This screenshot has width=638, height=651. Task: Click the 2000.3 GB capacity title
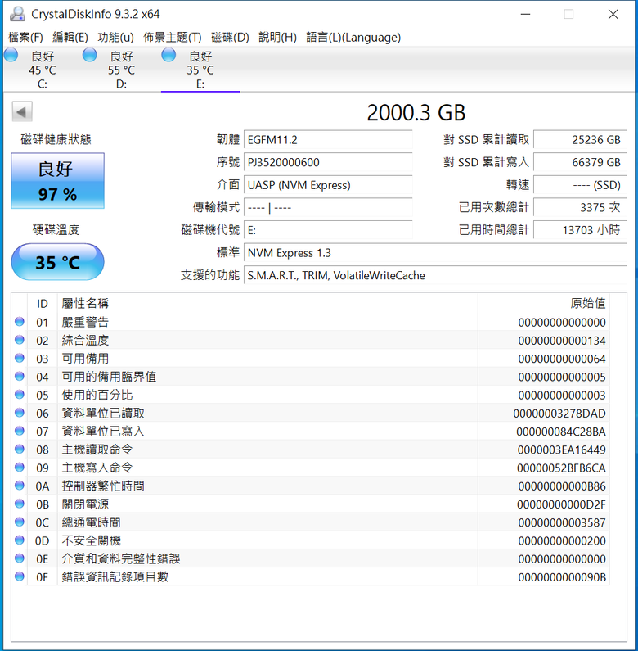coord(416,112)
